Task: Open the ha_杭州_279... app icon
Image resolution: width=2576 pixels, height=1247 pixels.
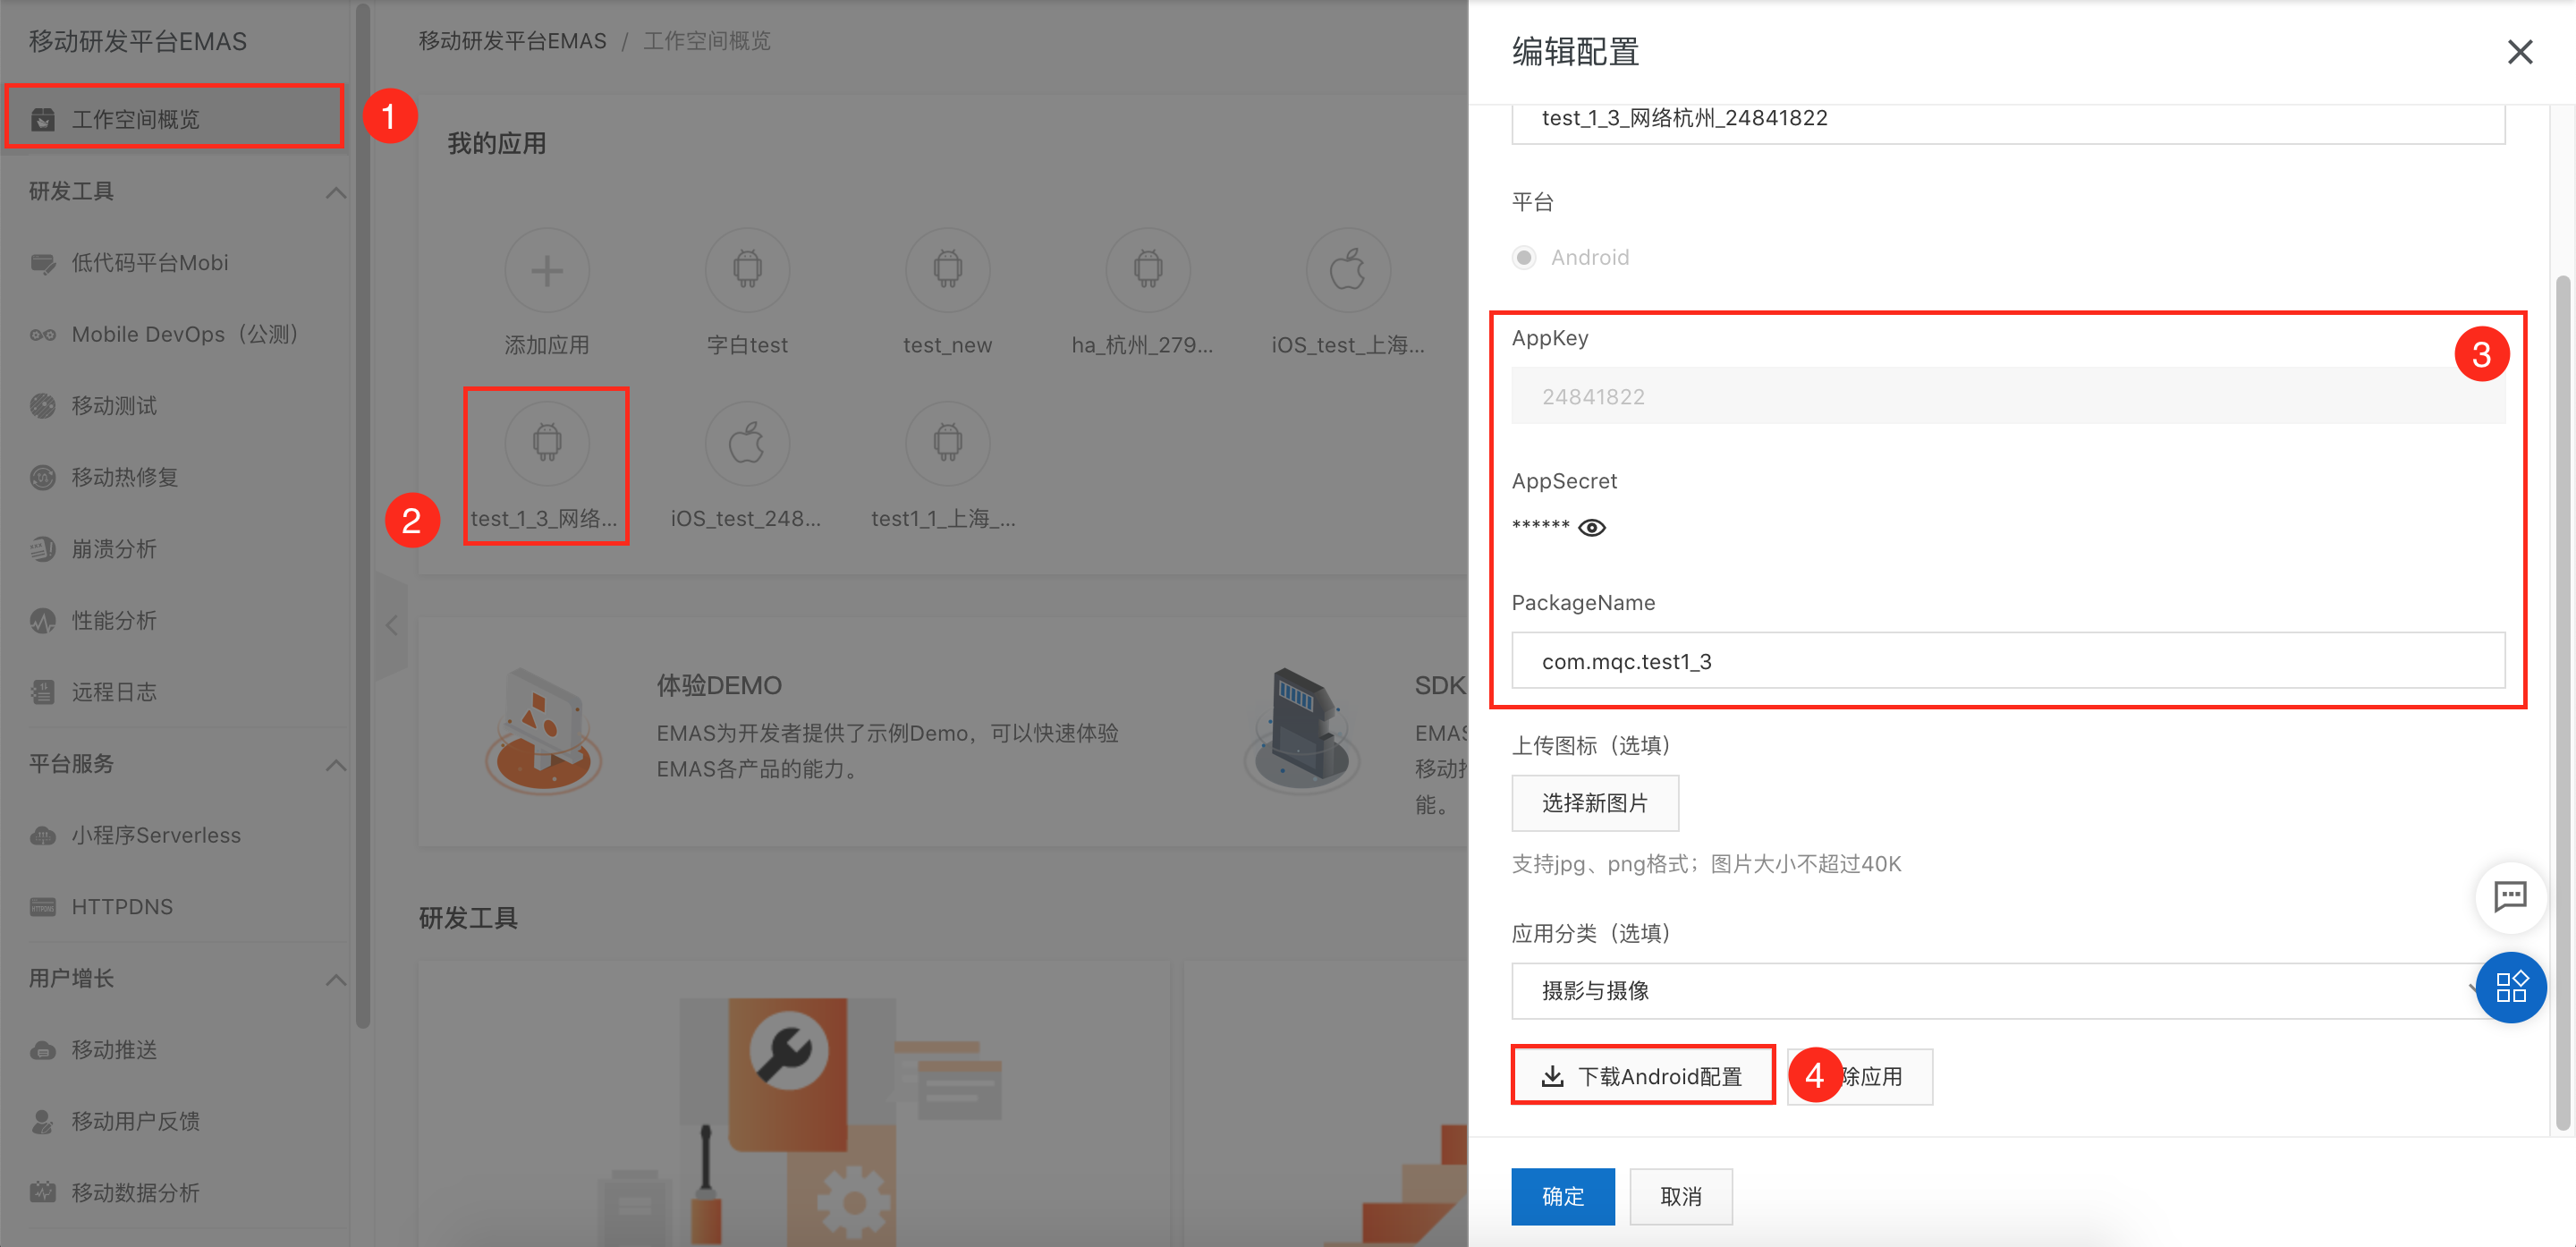Action: (x=1148, y=270)
